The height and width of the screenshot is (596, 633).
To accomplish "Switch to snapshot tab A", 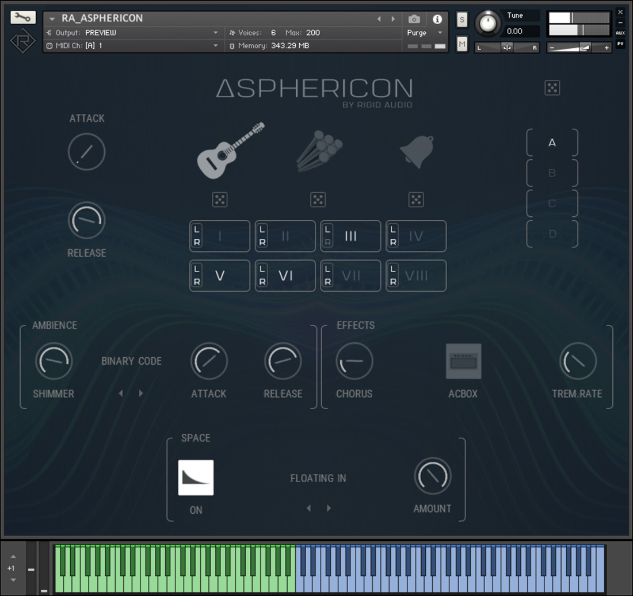I will point(552,143).
